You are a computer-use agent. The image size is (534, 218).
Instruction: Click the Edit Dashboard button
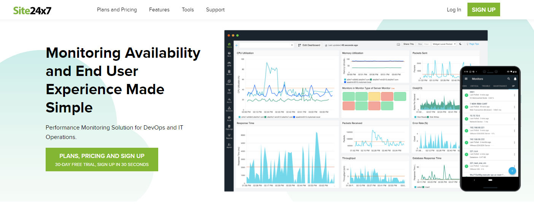pyautogui.click(x=309, y=45)
